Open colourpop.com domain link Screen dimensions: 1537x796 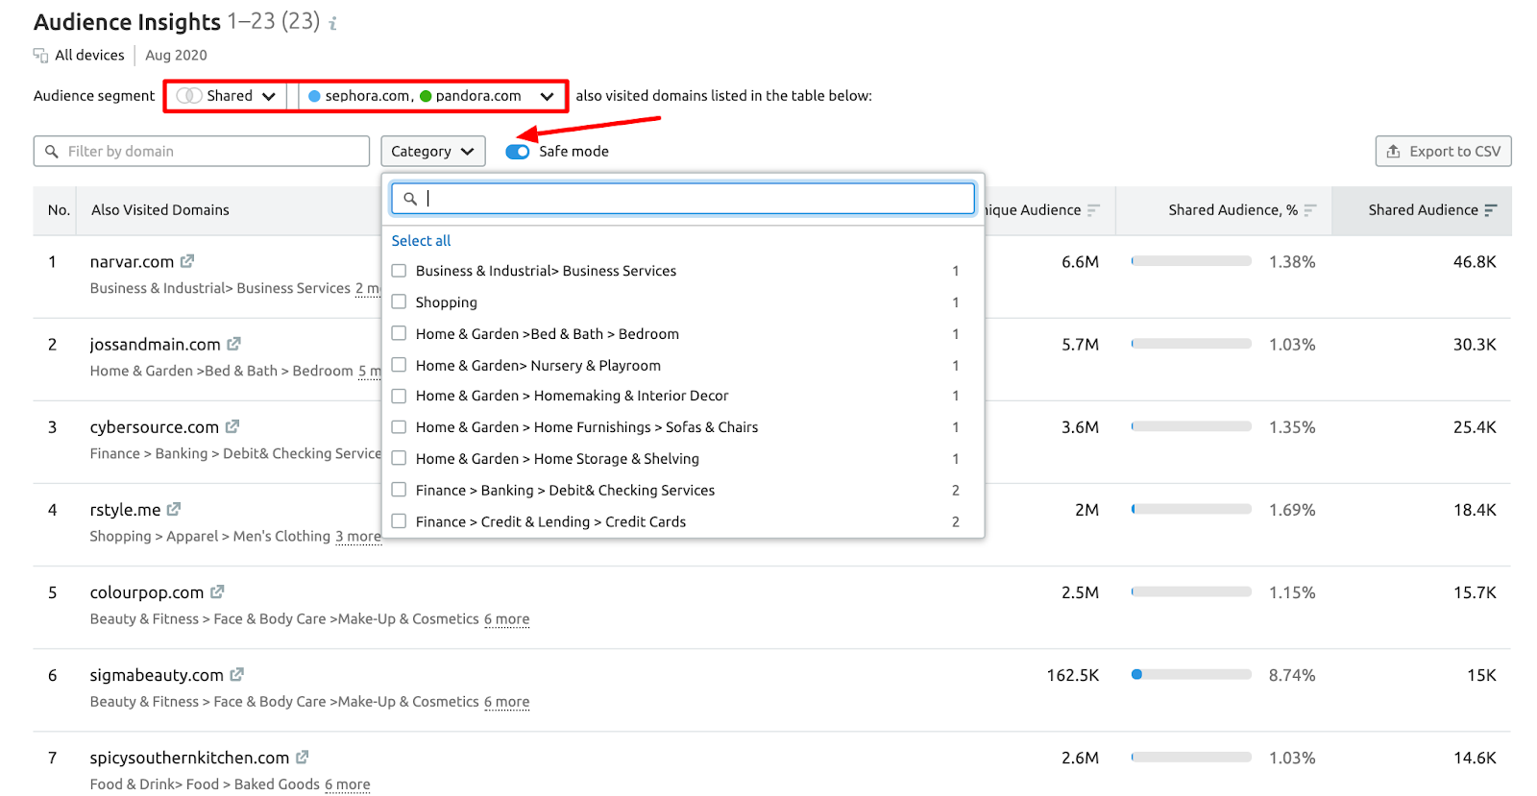(x=147, y=592)
